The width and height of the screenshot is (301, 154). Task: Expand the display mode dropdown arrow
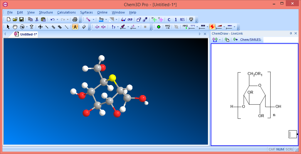(94, 19)
